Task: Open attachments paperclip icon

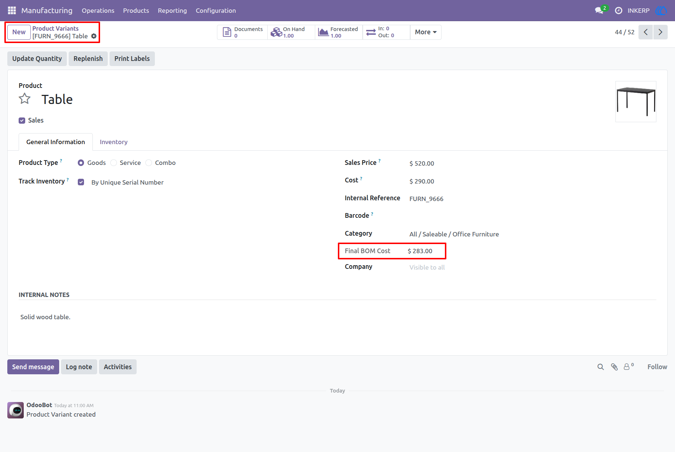Action: (x=614, y=367)
